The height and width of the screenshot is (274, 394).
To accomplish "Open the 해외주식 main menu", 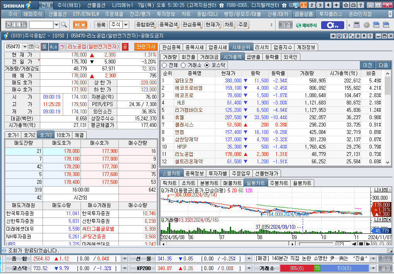I will coord(33,14).
